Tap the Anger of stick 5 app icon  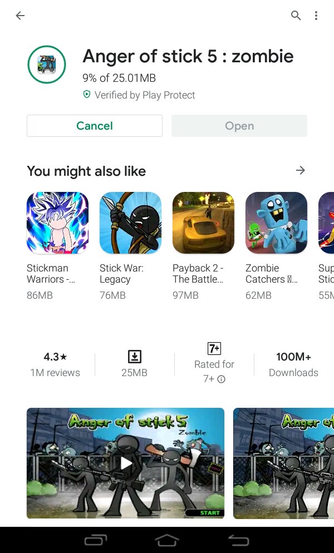[x=47, y=65]
